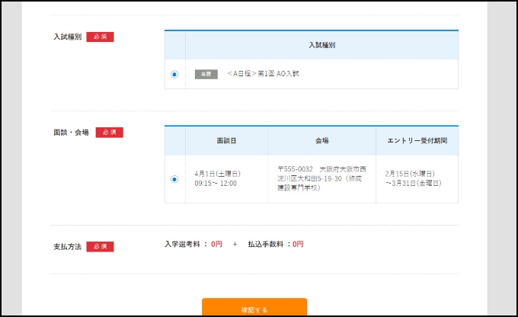This screenshot has height=317, width=518.
Task: Click the 入試種別 section label
Action: tap(67, 37)
